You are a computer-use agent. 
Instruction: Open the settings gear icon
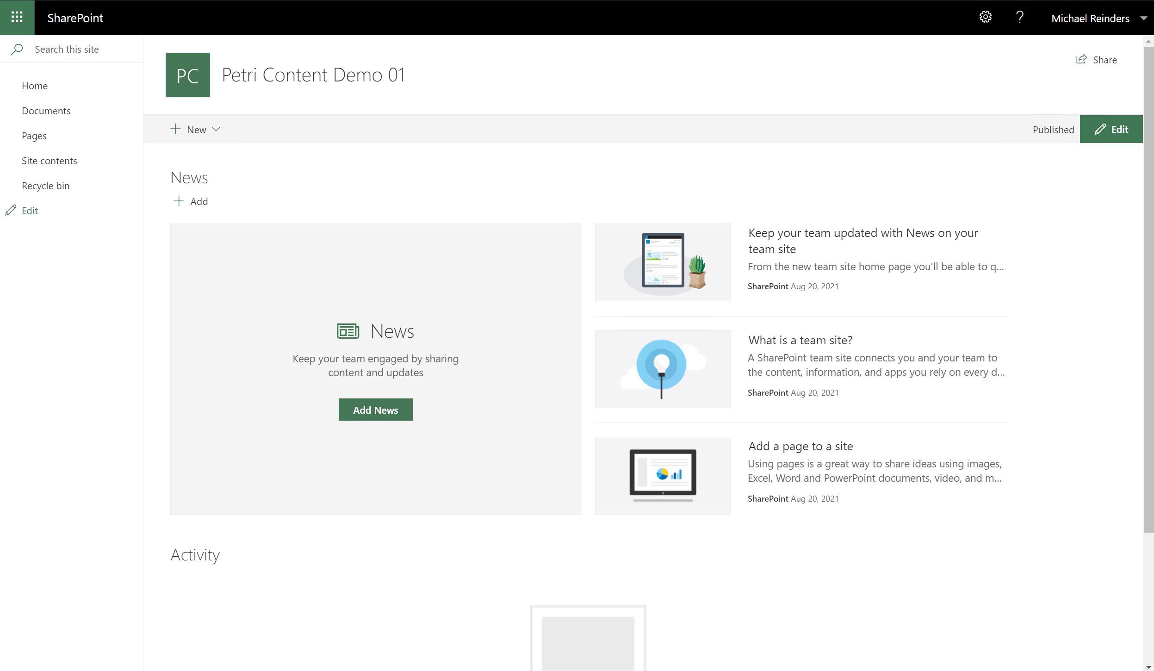(985, 18)
